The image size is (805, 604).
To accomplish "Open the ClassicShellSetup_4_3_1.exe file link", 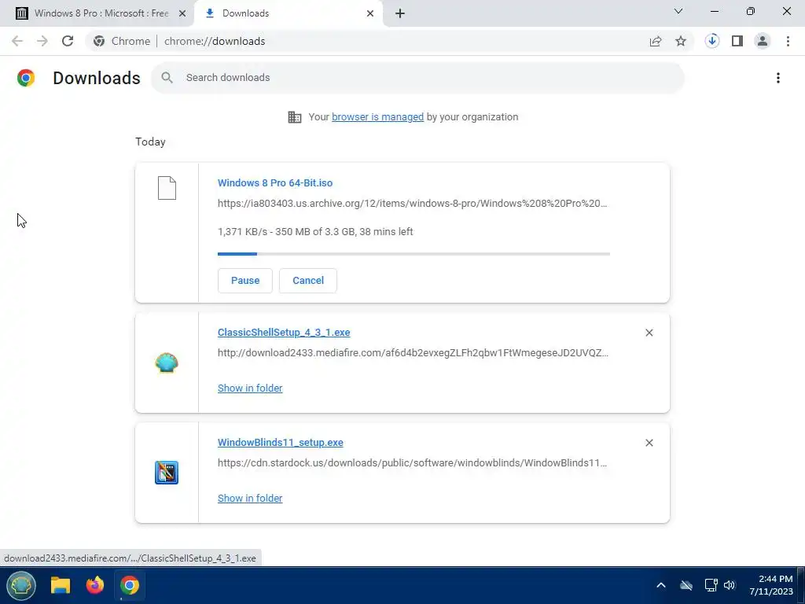I will 284,333.
